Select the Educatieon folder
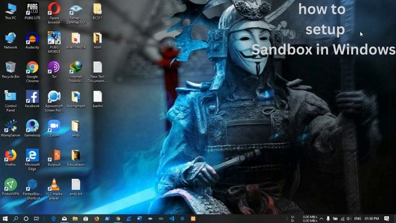Screen dimensions: 396x223 (x=75, y=158)
